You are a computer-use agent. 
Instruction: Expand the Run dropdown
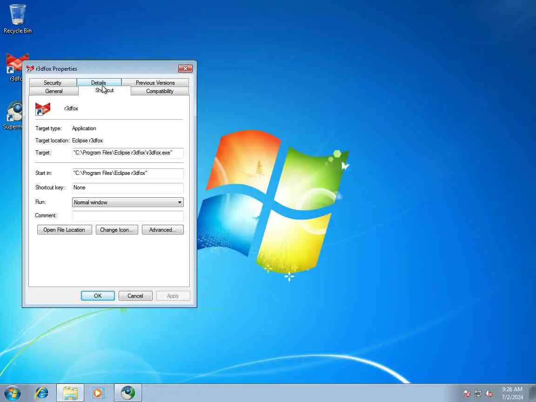click(x=128, y=202)
